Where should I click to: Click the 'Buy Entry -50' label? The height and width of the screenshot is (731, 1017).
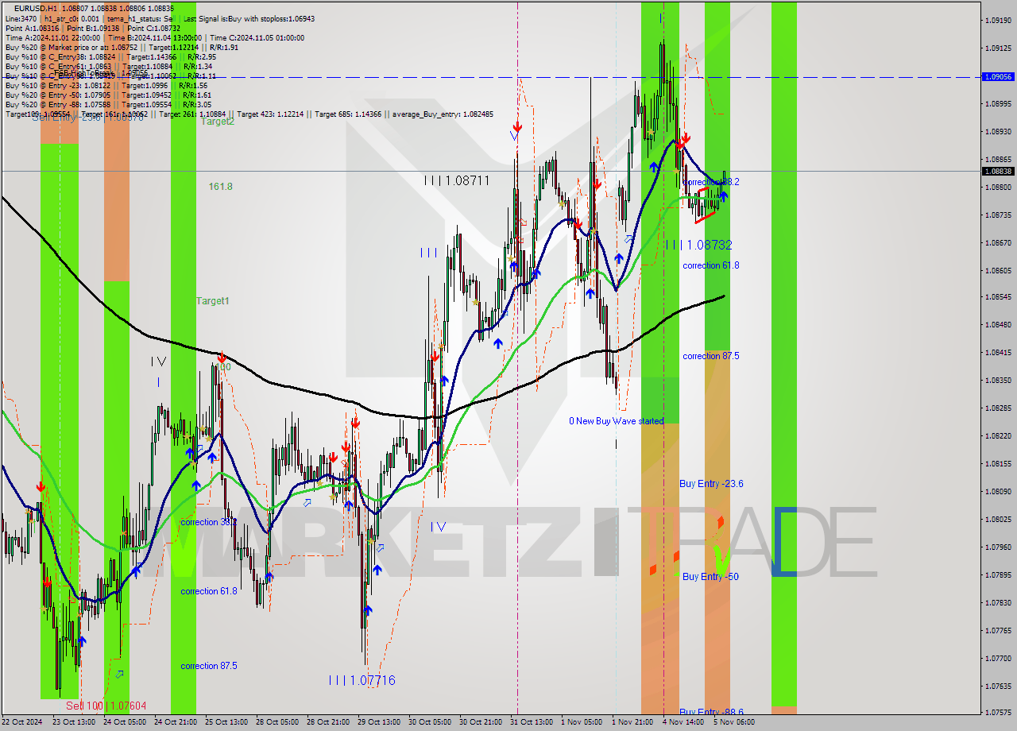click(710, 577)
